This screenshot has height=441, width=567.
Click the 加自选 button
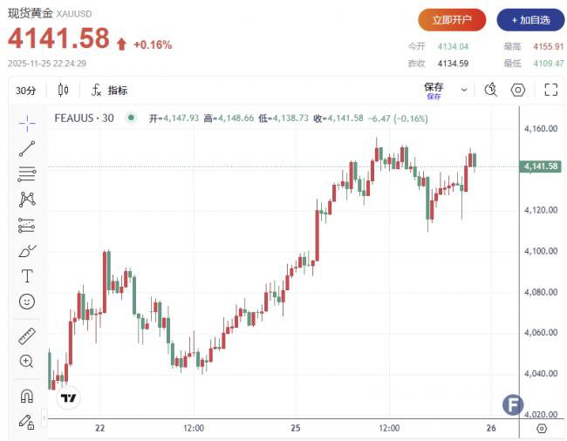[530, 19]
